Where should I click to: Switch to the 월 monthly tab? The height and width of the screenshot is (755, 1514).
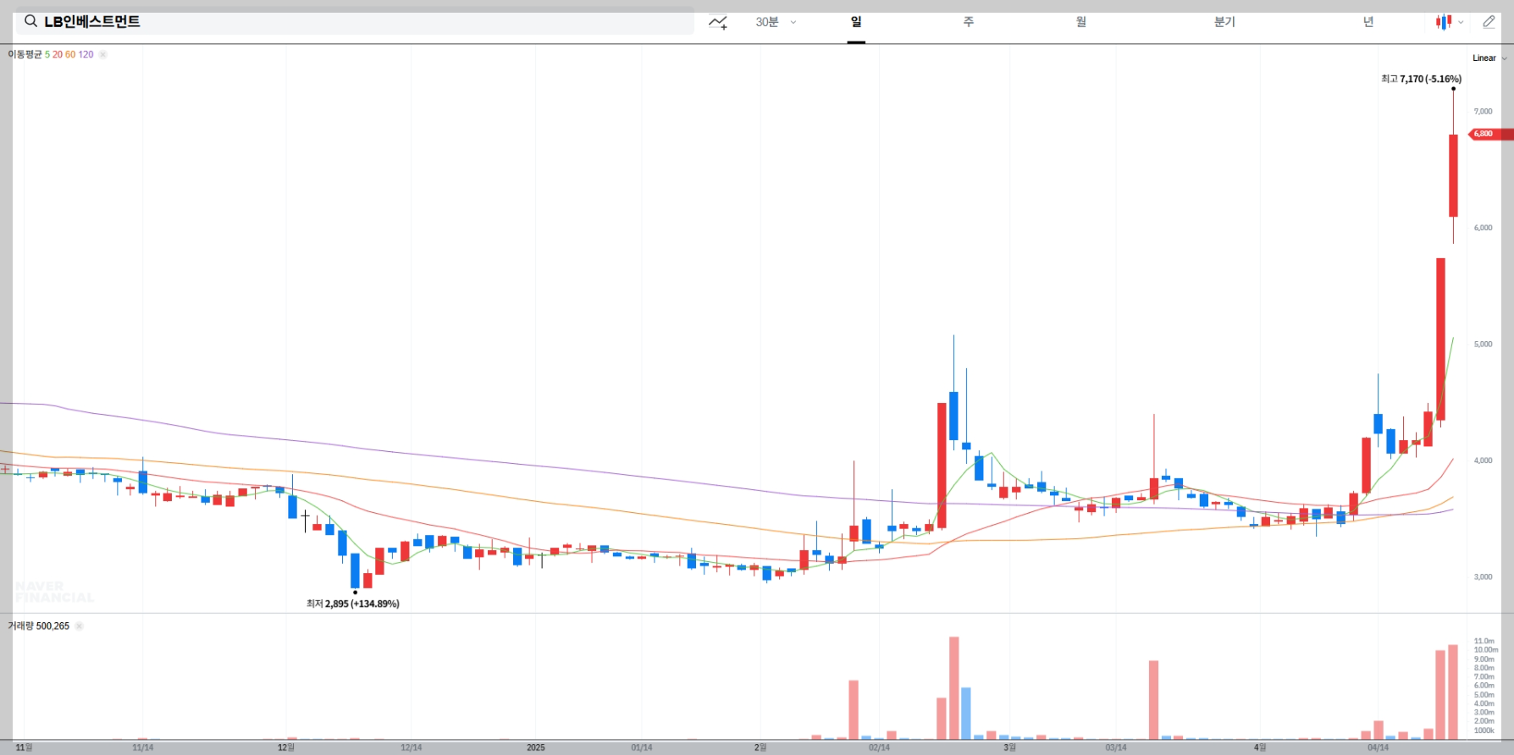[x=1081, y=22]
